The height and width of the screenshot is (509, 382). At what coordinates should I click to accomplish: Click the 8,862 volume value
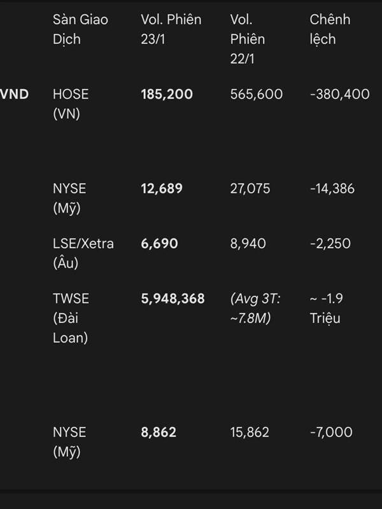pos(159,432)
